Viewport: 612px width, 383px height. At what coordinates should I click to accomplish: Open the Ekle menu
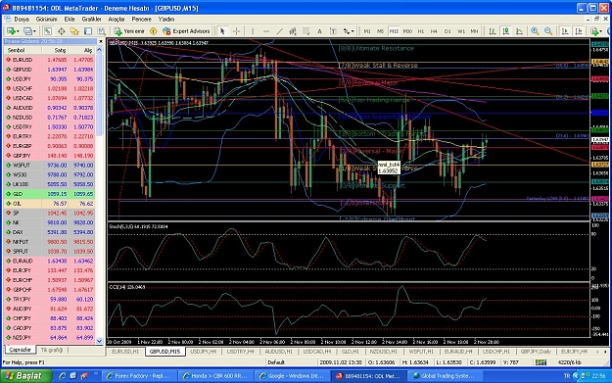(70, 20)
